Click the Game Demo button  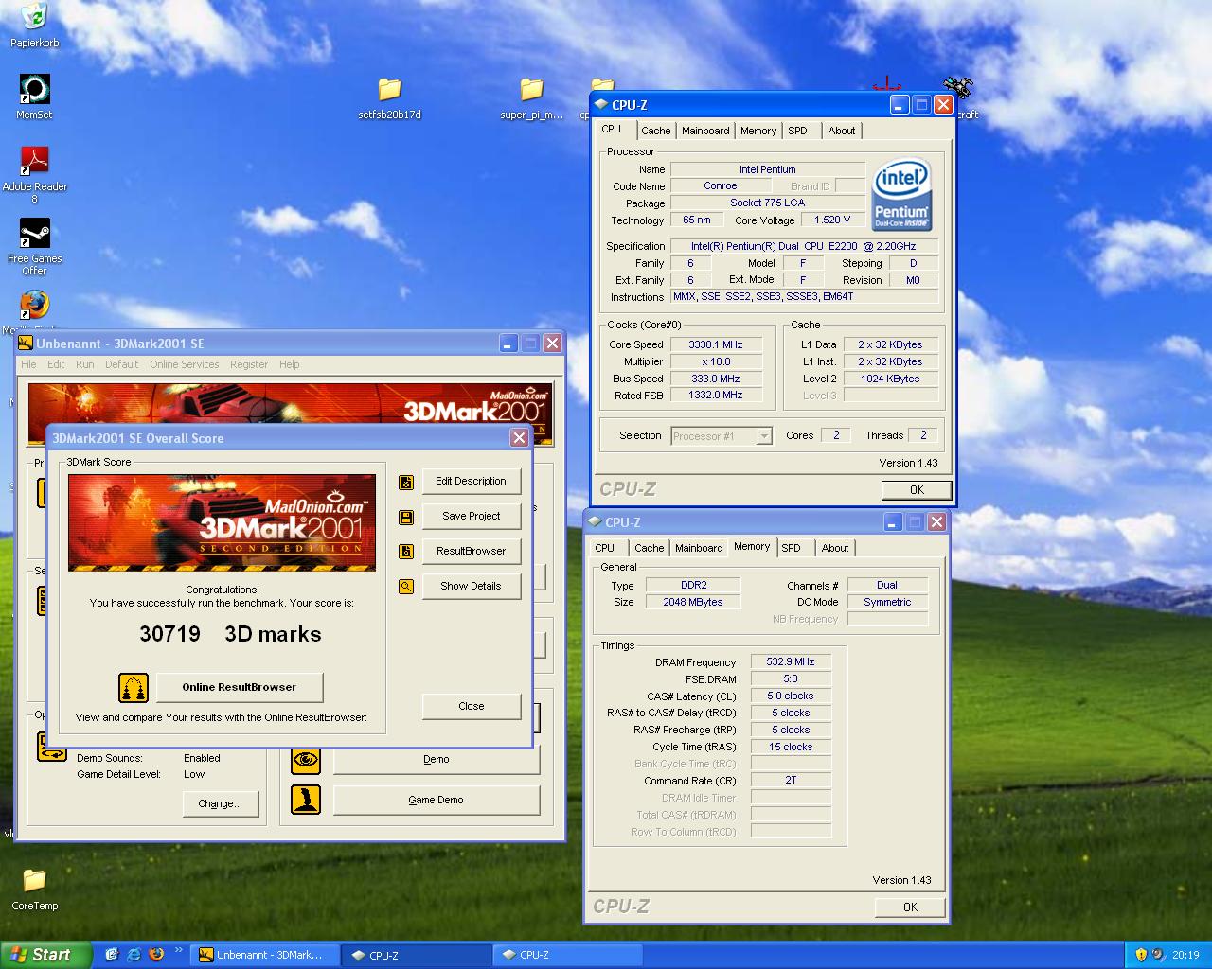click(436, 801)
